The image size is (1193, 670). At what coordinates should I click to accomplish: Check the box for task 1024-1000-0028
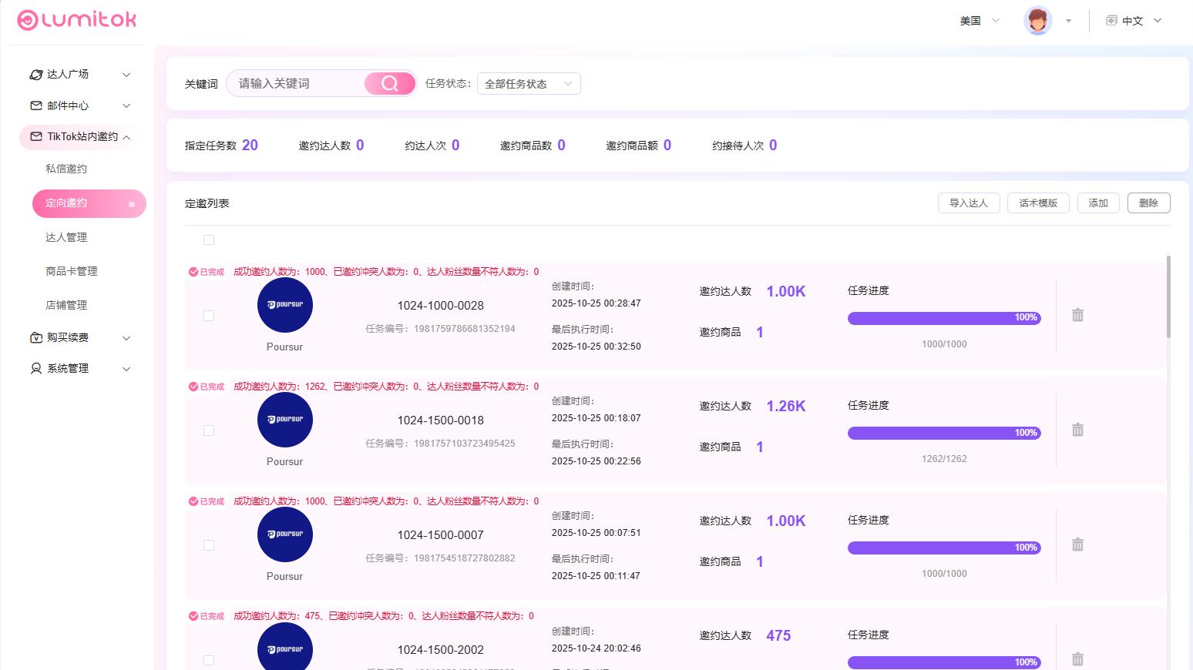click(209, 316)
